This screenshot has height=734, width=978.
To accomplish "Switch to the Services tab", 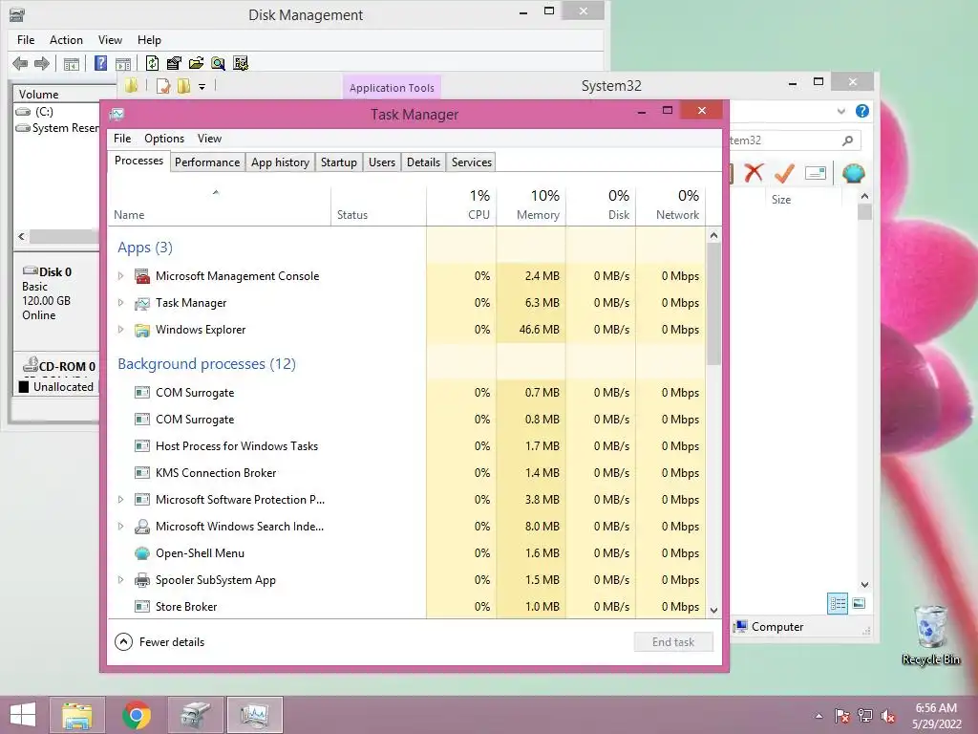I will click(x=472, y=162).
